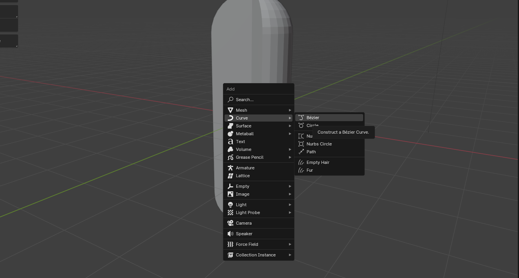Add a Text object
The image size is (519, 278).
click(x=259, y=142)
